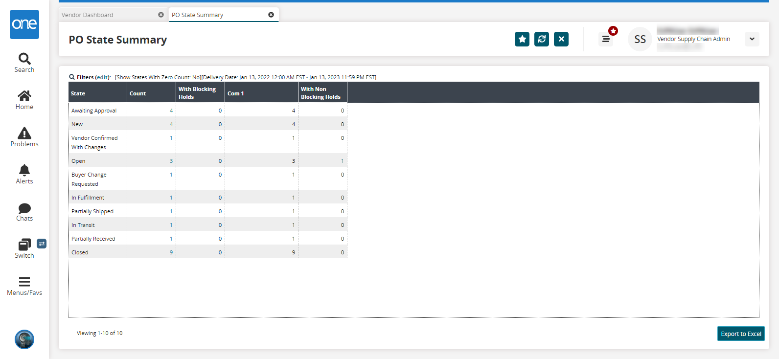The image size is (779, 359).
Task: Click the Filters edit link
Action: [102, 77]
